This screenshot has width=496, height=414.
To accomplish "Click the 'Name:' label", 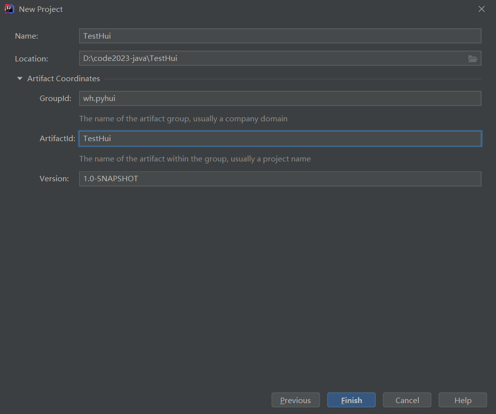I will [27, 36].
